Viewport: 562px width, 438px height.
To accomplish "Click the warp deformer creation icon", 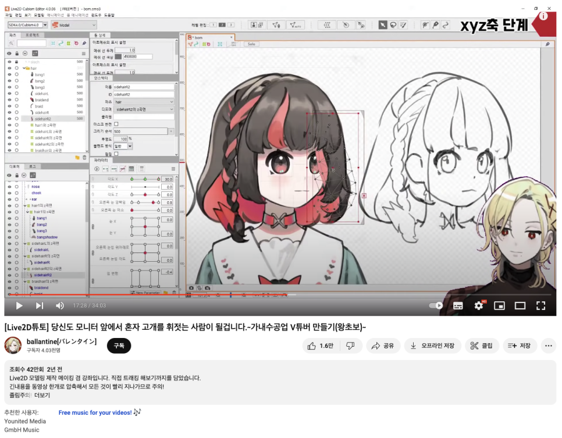I will click(x=327, y=25).
